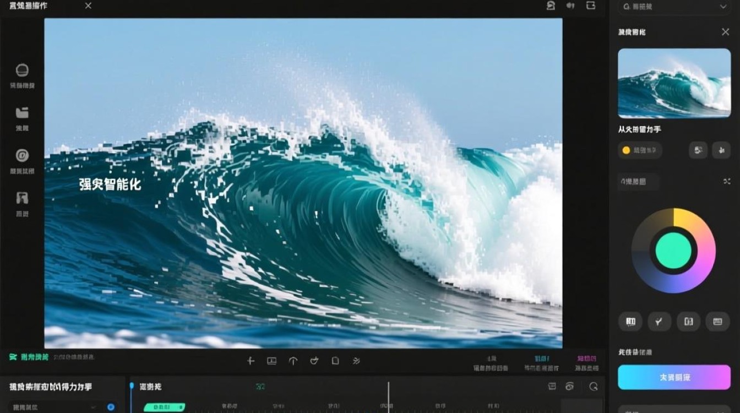740x413 pixels.
Task: Click the circular @ icon in left sidebar
Action: click(x=22, y=156)
